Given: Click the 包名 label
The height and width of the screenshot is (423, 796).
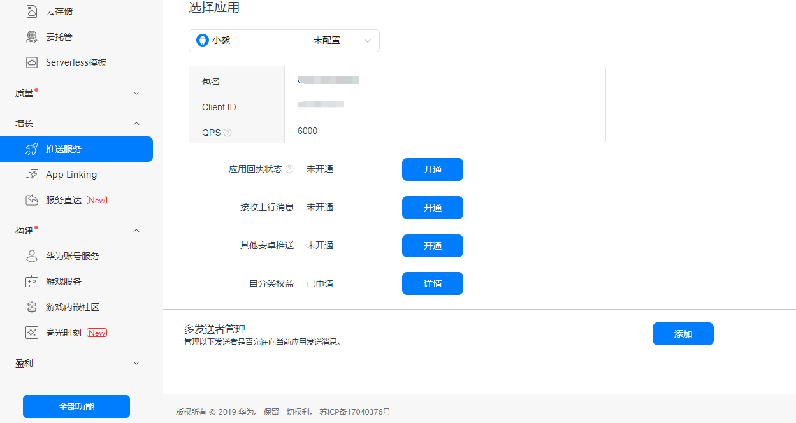Looking at the screenshot, I should [x=211, y=82].
